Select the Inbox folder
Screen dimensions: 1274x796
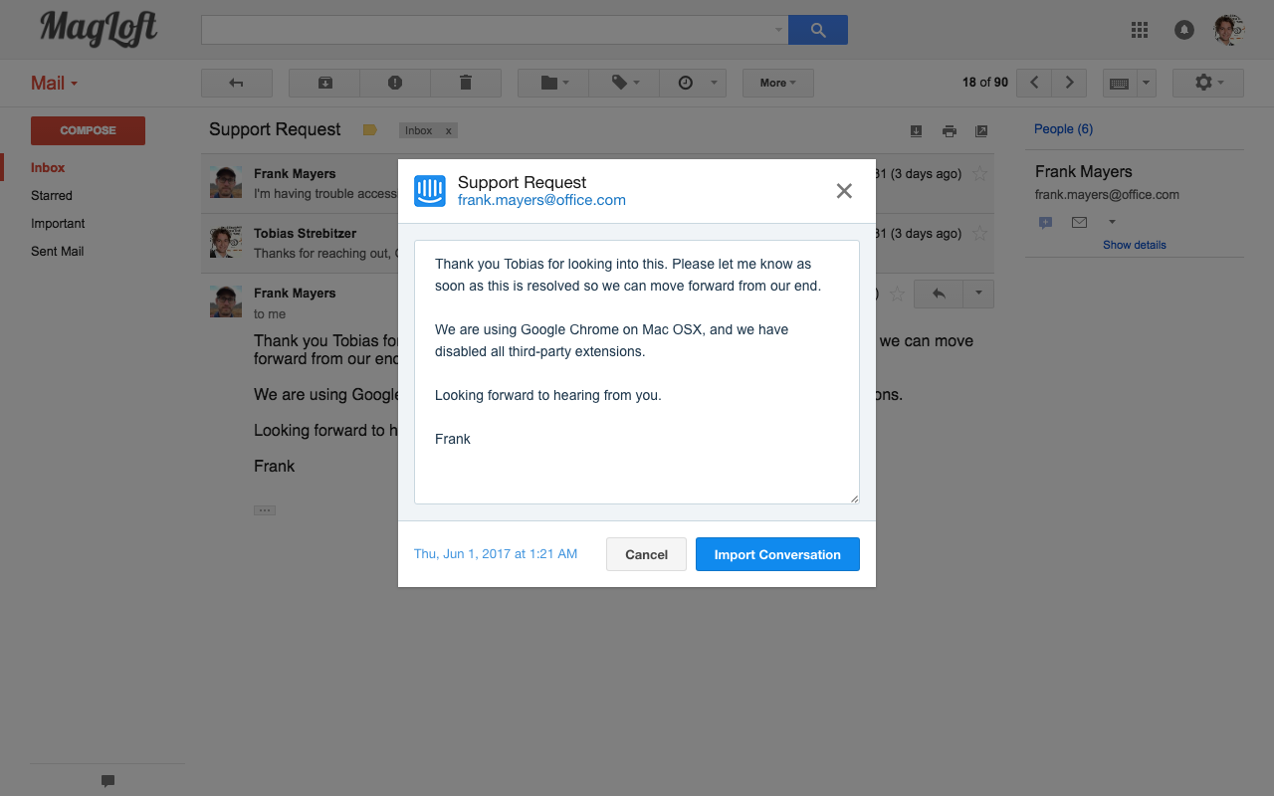(48, 168)
